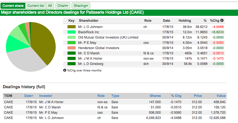Click the info icon beside %Chg header
Screen dimensions: 238x123
222,20
